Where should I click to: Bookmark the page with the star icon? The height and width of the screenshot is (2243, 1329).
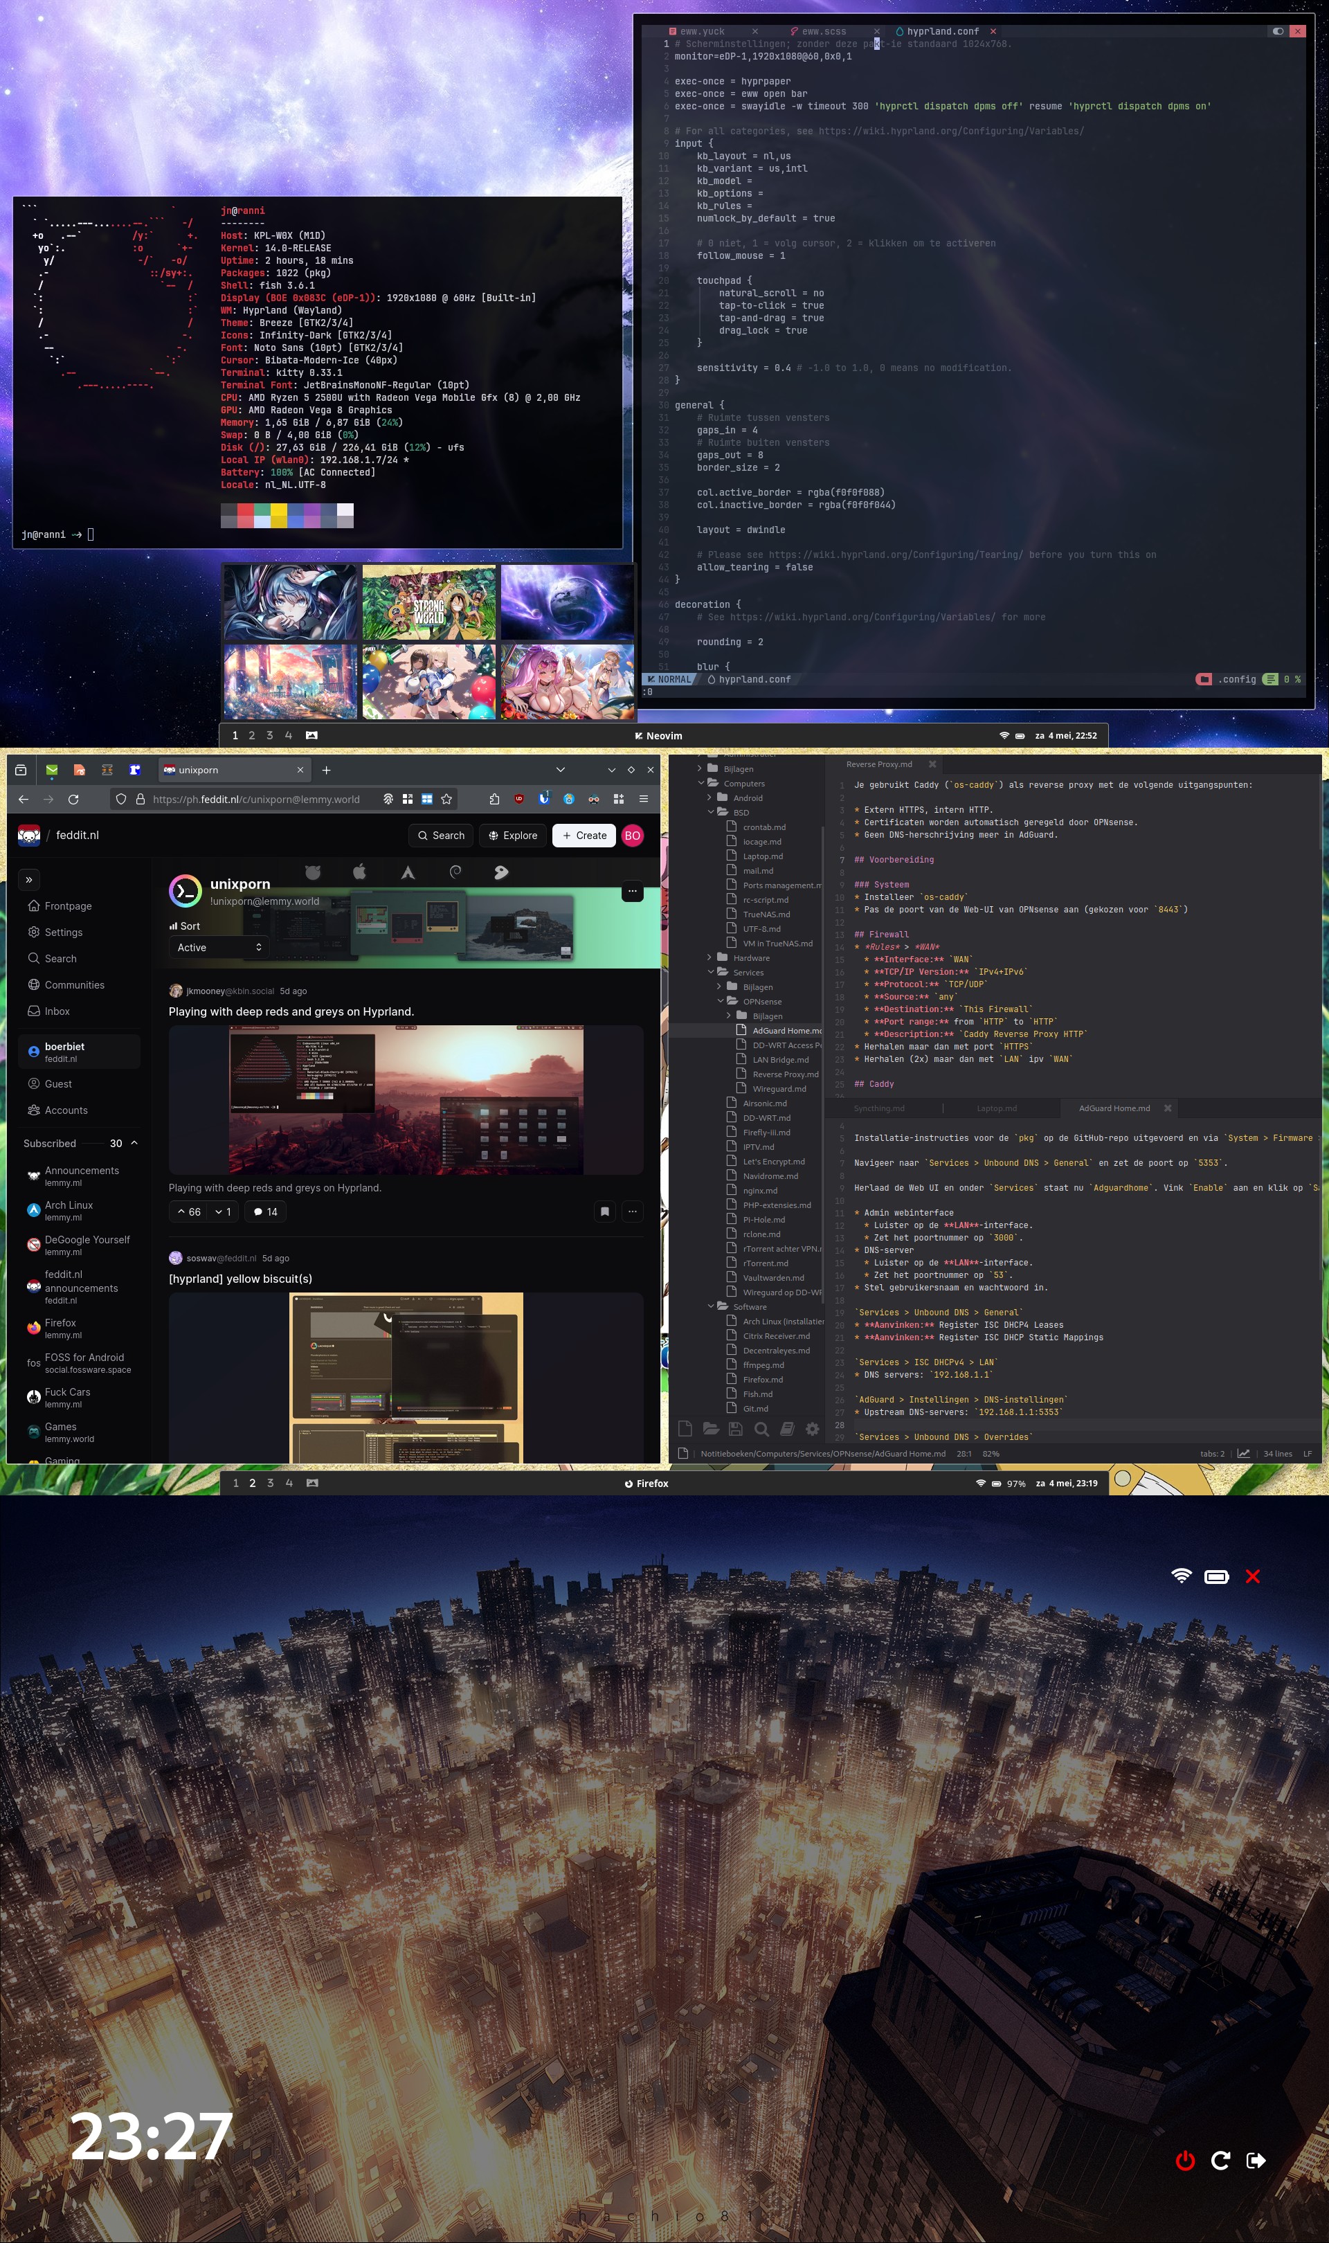[x=447, y=799]
